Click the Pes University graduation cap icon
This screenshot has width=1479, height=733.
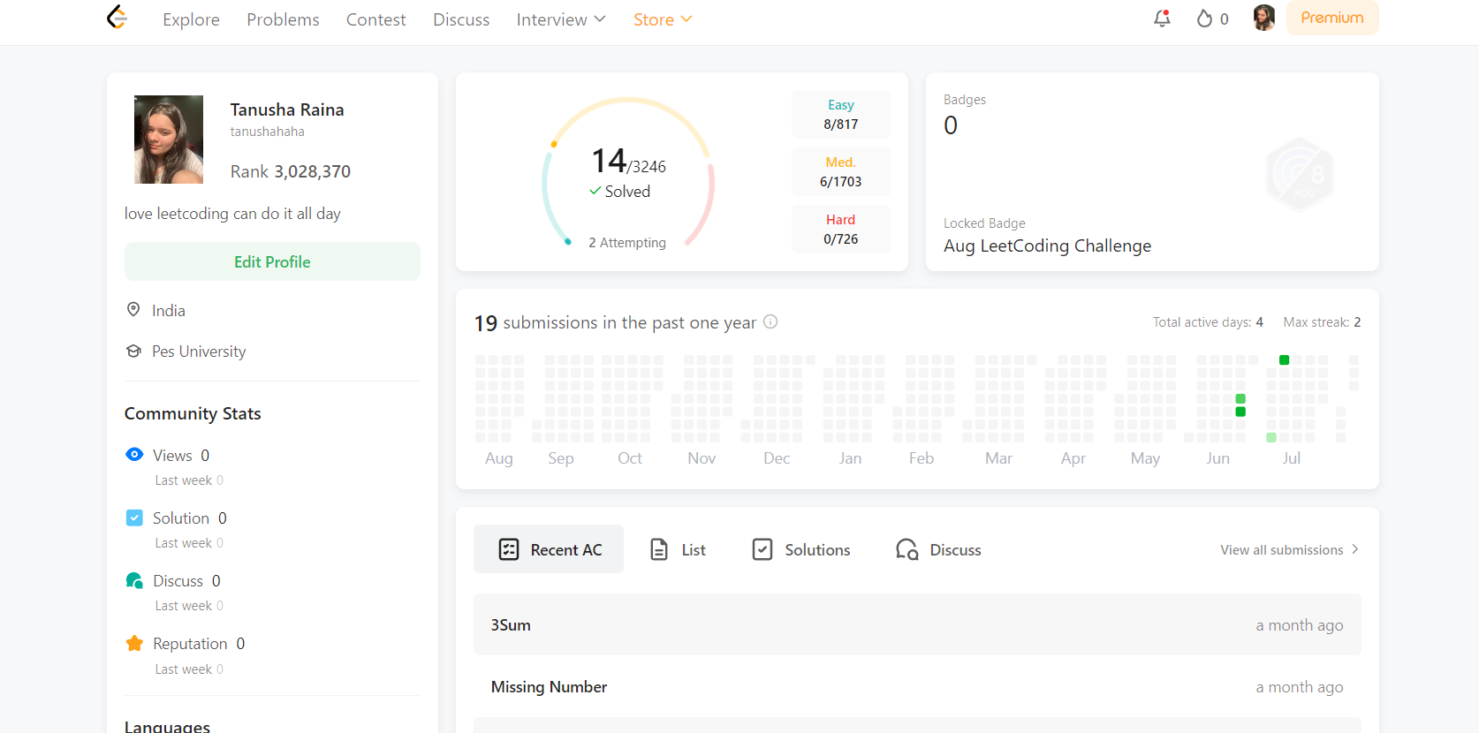(x=133, y=351)
